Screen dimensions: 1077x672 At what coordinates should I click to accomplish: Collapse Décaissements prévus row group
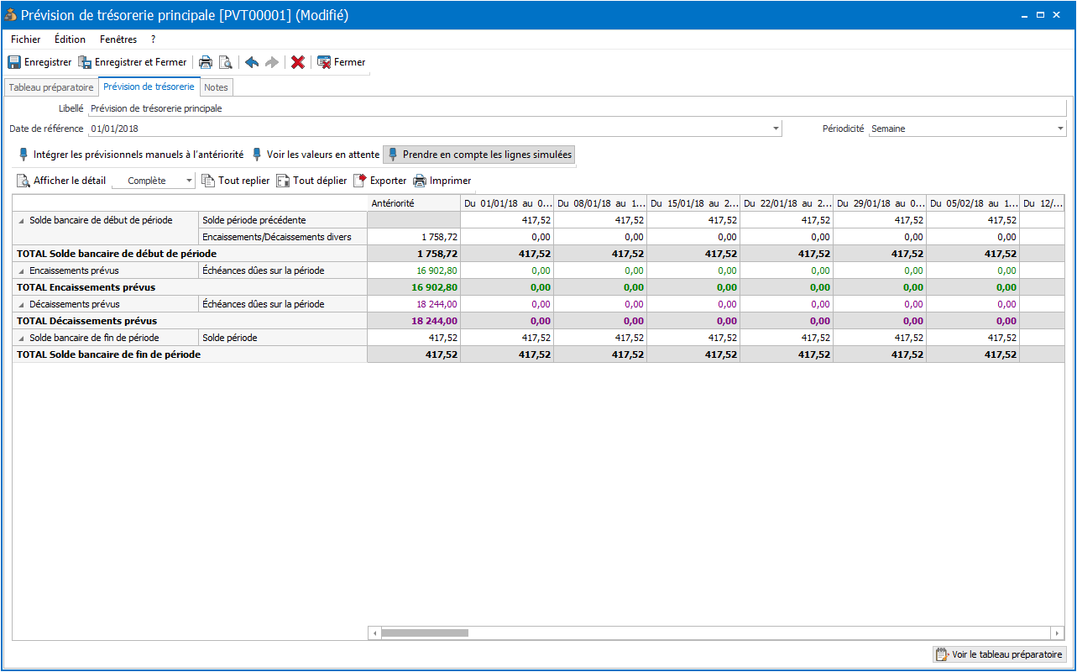point(21,304)
